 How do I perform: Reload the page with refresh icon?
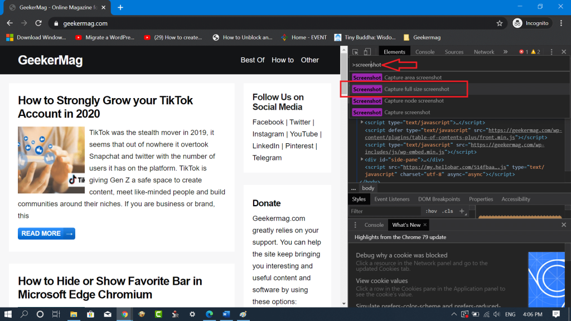(x=38, y=23)
